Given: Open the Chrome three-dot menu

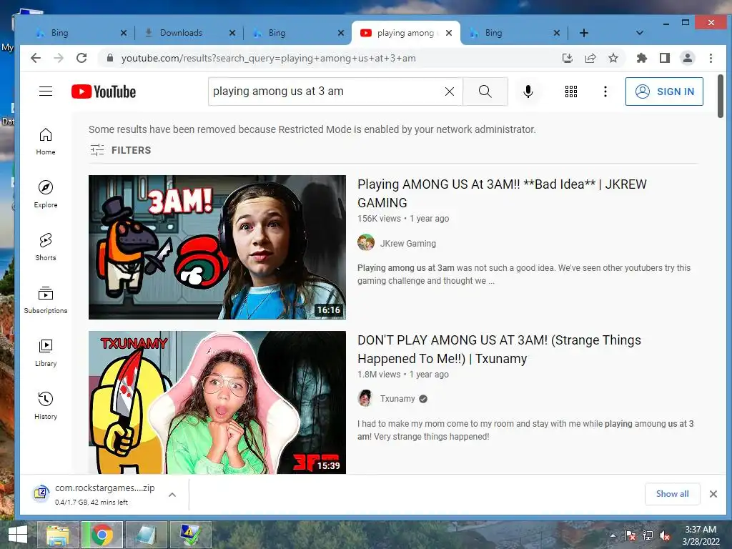Looking at the screenshot, I should (x=711, y=58).
